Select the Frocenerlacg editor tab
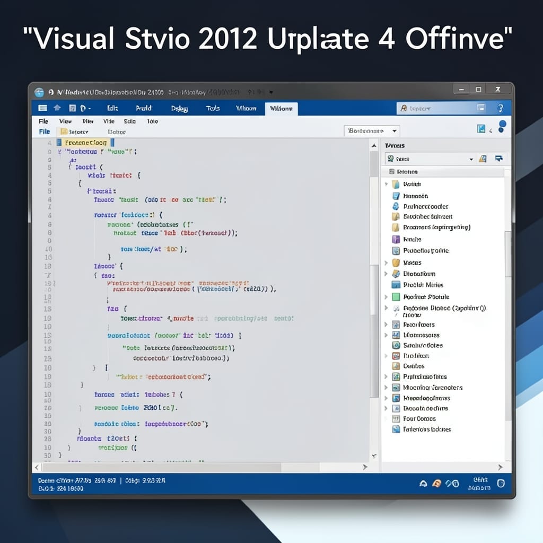 pyautogui.click(x=85, y=142)
